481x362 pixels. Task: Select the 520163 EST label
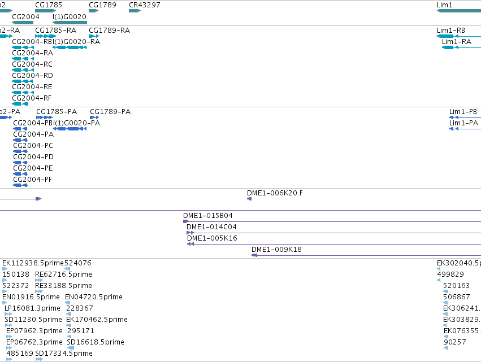457,286
